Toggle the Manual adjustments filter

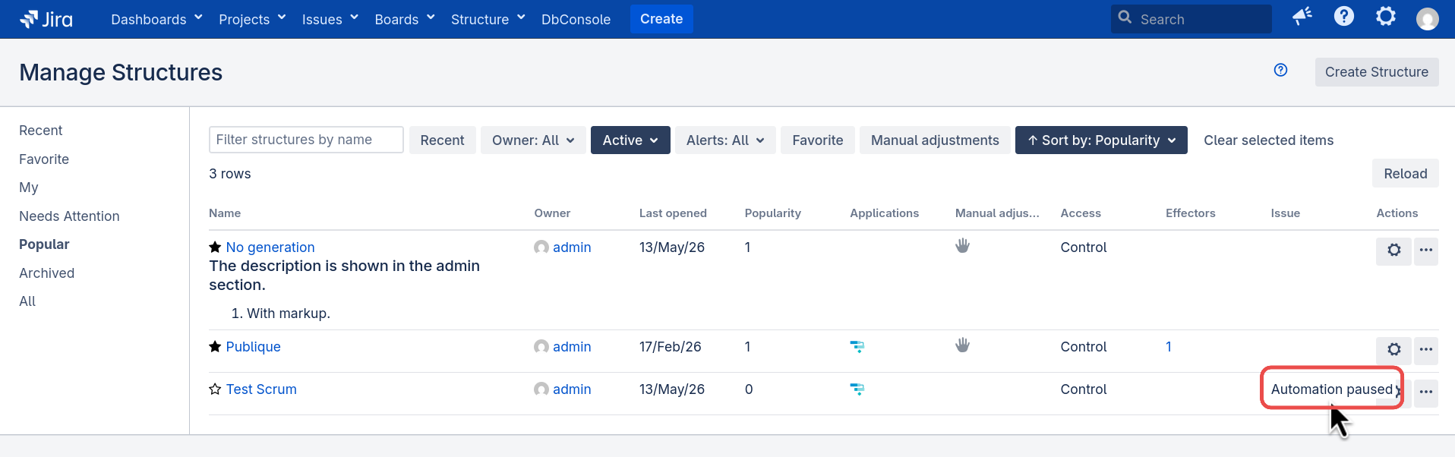point(935,140)
